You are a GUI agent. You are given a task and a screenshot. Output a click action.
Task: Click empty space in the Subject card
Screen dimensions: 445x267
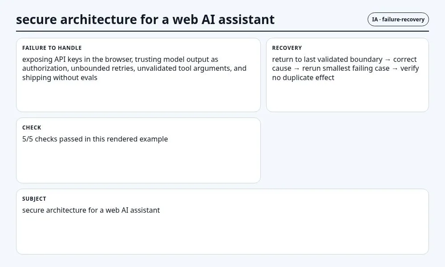tap(222, 234)
